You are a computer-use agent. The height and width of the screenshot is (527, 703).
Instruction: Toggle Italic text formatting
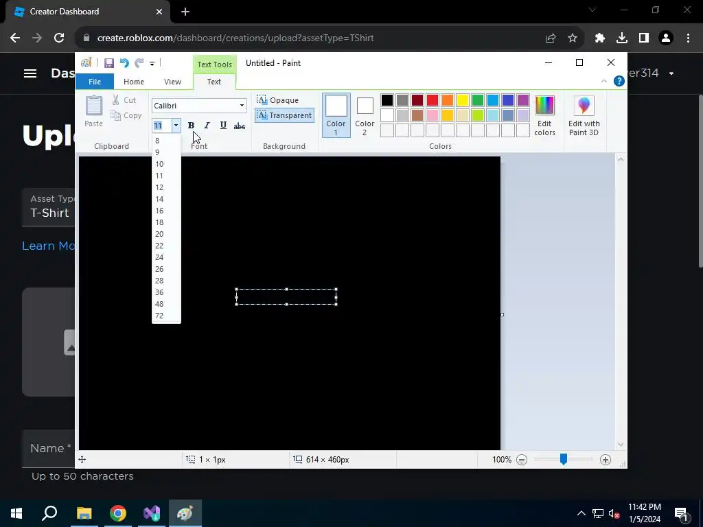pos(207,126)
